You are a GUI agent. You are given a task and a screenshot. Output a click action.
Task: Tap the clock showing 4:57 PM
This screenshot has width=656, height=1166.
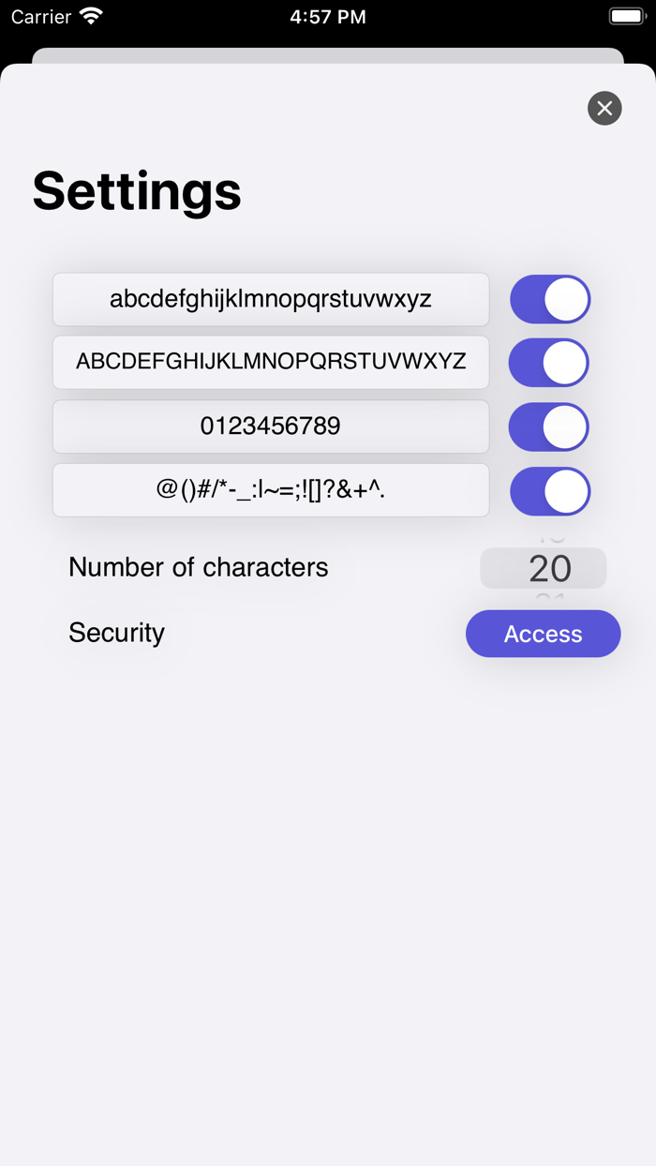[x=328, y=15]
